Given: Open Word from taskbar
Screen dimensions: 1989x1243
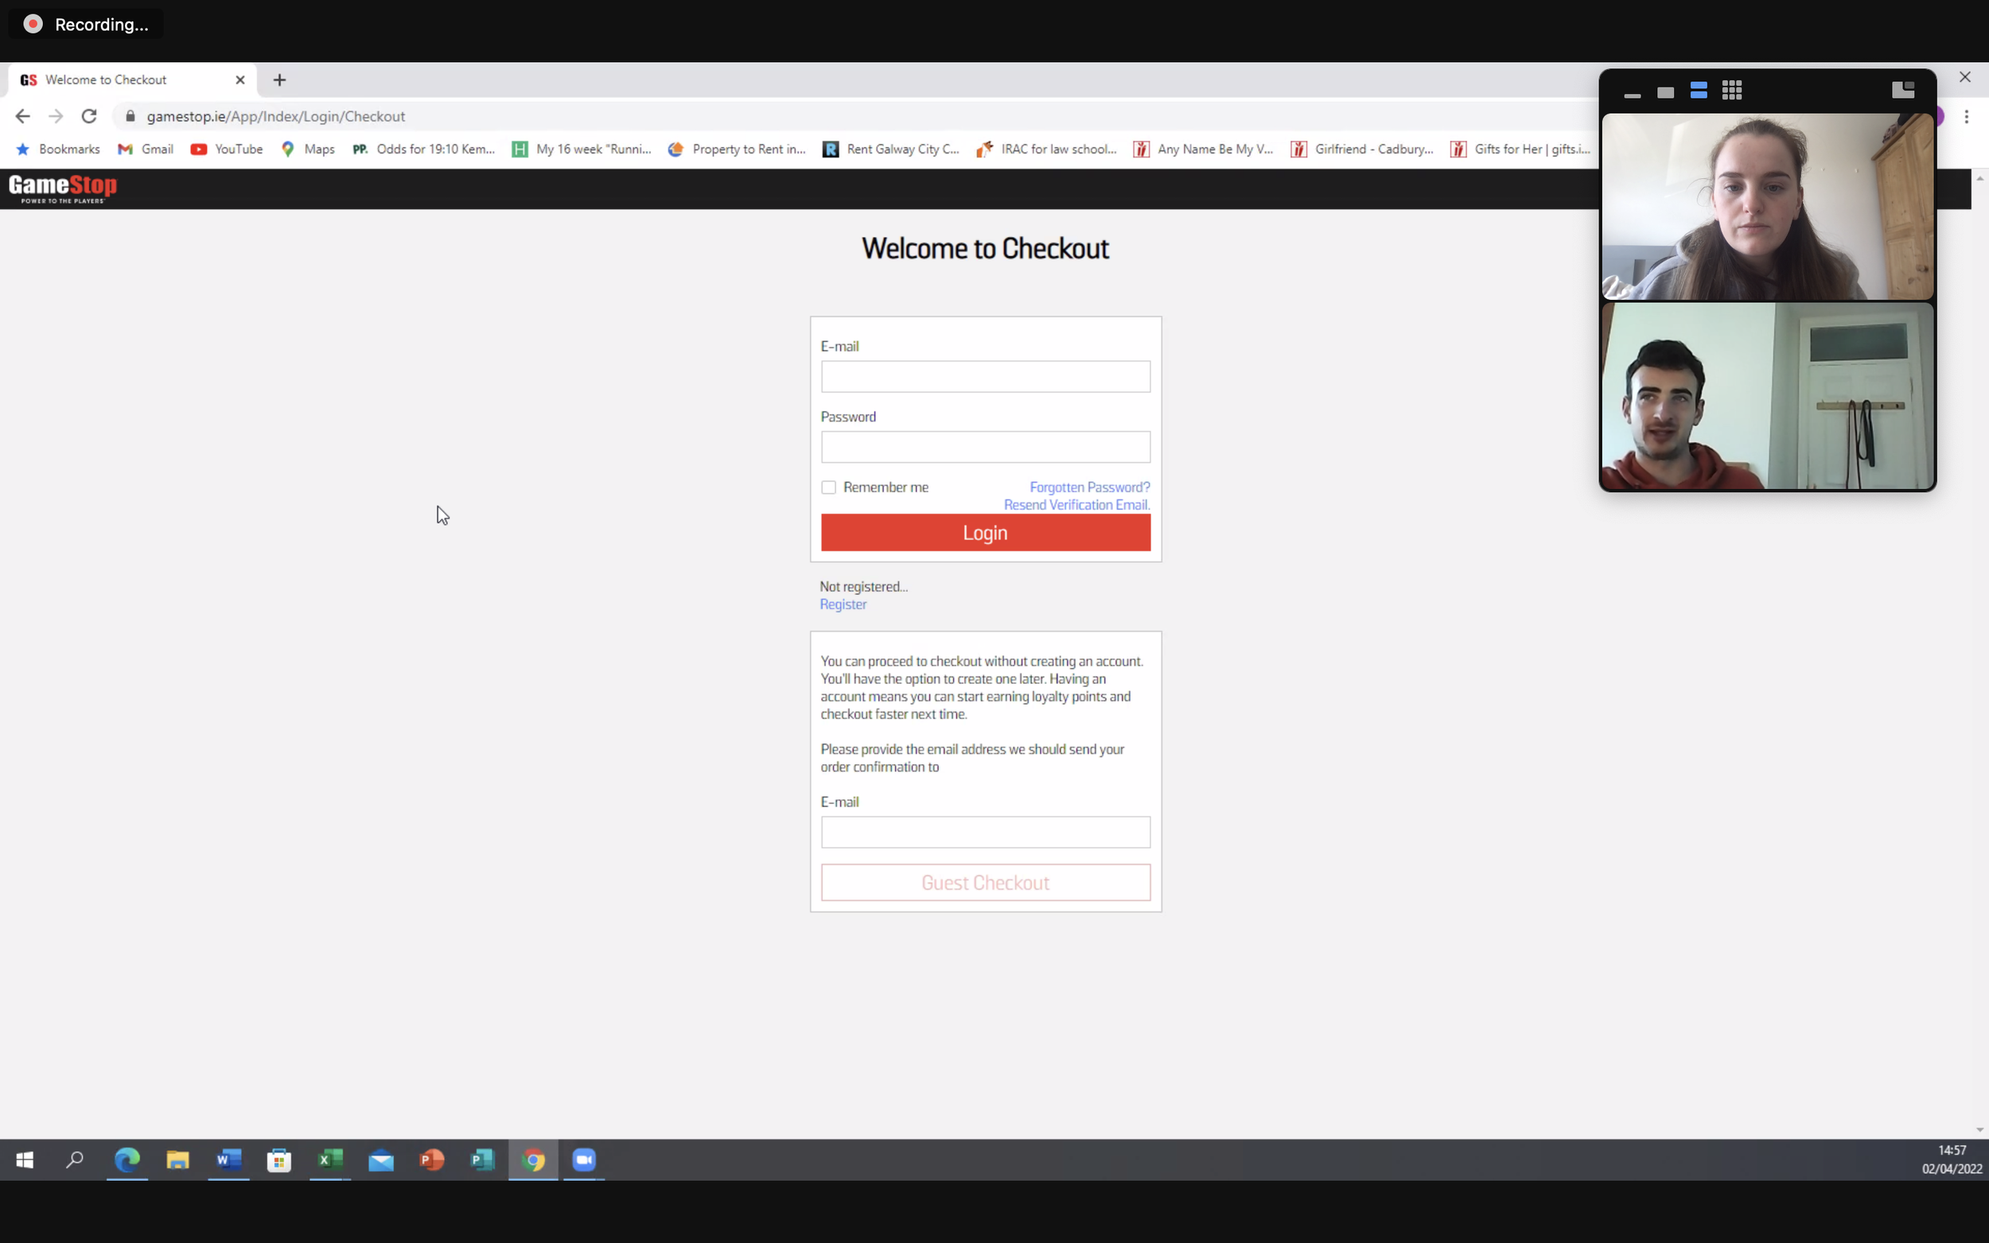Looking at the screenshot, I should (228, 1159).
